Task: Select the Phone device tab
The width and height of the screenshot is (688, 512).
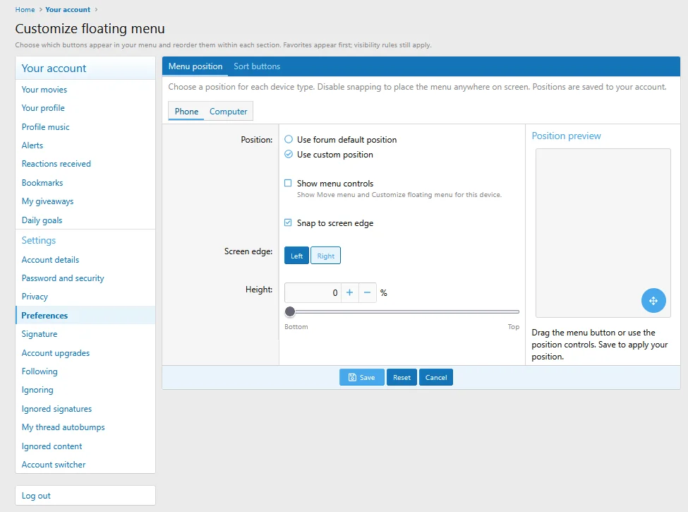Action: click(x=186, y=112)
